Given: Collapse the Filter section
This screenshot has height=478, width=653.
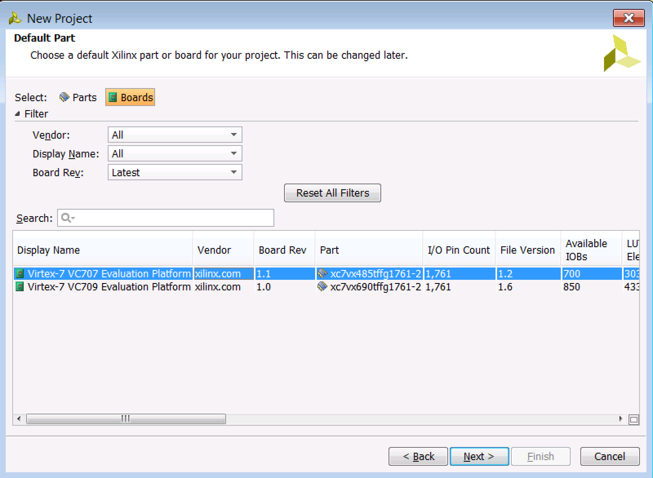Looking at the screenshot, I should tap(18, 114).
